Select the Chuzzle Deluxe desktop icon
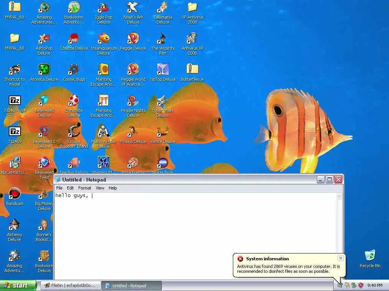 74,42
